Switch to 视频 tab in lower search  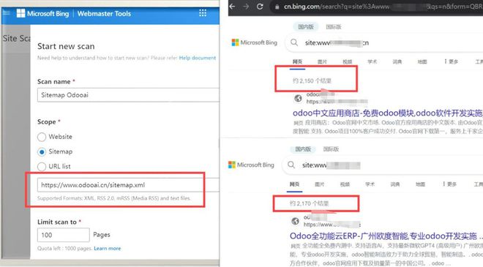tap(345, 184)
